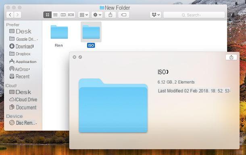Go forward with the Finder forward arrow
Screen dimensions: 246x155
click(17, 15)
